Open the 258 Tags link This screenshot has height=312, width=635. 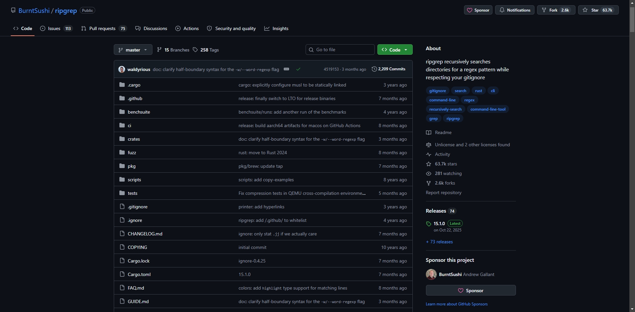pyautogui.click(x=206, y=50)
